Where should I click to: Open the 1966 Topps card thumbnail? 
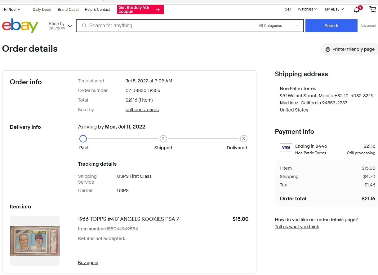[35, 241]
